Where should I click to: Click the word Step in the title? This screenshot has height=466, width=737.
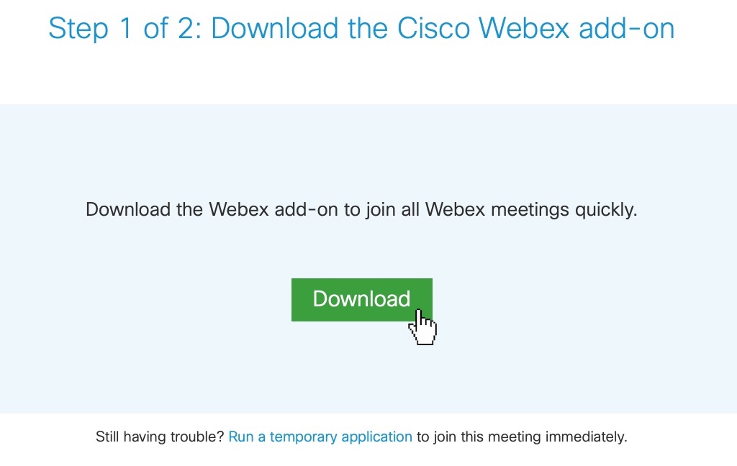point(78,28)
